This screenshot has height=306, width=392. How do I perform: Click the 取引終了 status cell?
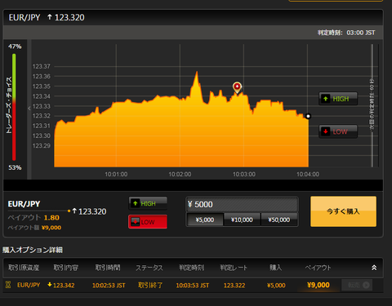tap(150, 285)
